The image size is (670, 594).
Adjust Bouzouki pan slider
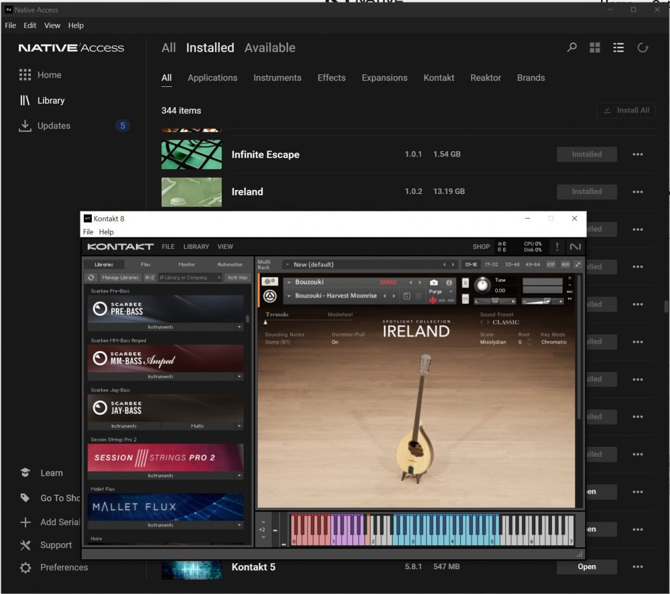click(496, 301)
